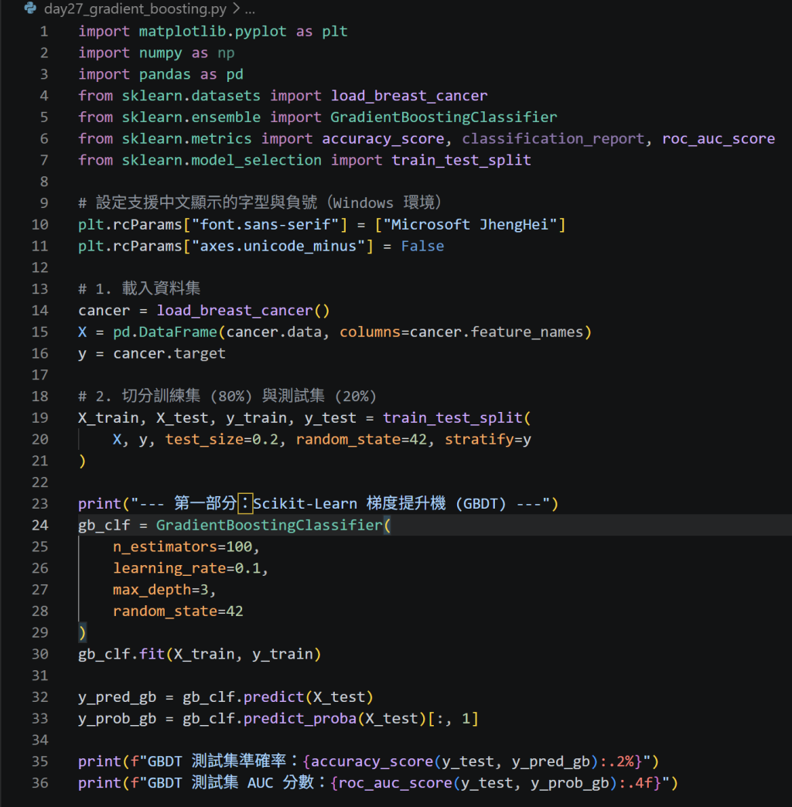Click line number 19 in the gutter

click(x=39, y=417)
